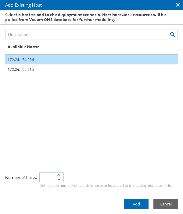Click the blank footer left of Add
The width and height of the screenshot is (183, 214).
(61, 204)
